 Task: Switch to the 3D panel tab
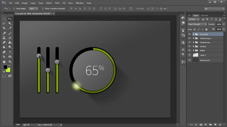pyautogui.click(x=189, y=15)
